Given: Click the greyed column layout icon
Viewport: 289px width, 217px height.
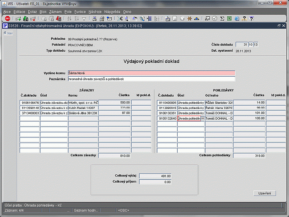Looking at the screenshot, I should tap(157, 18).
